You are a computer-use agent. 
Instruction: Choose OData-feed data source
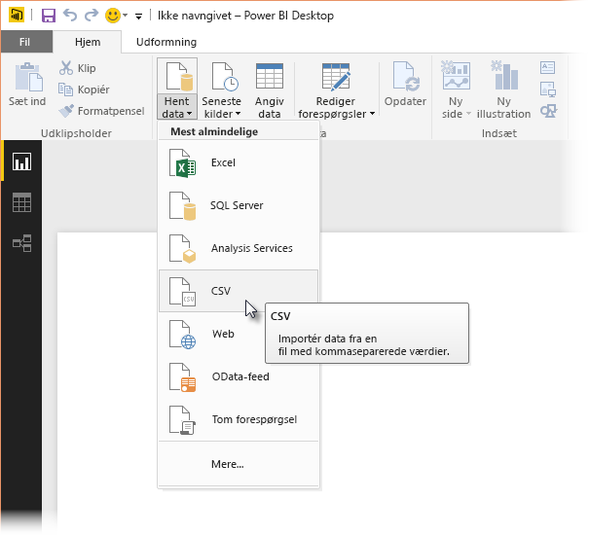tap(239, 376)
